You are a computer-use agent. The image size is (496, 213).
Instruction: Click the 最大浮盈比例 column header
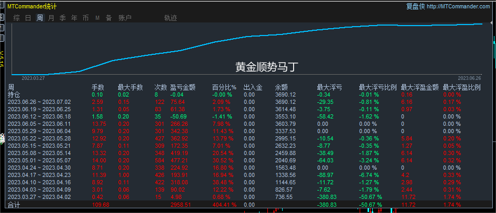click(462, 87)
